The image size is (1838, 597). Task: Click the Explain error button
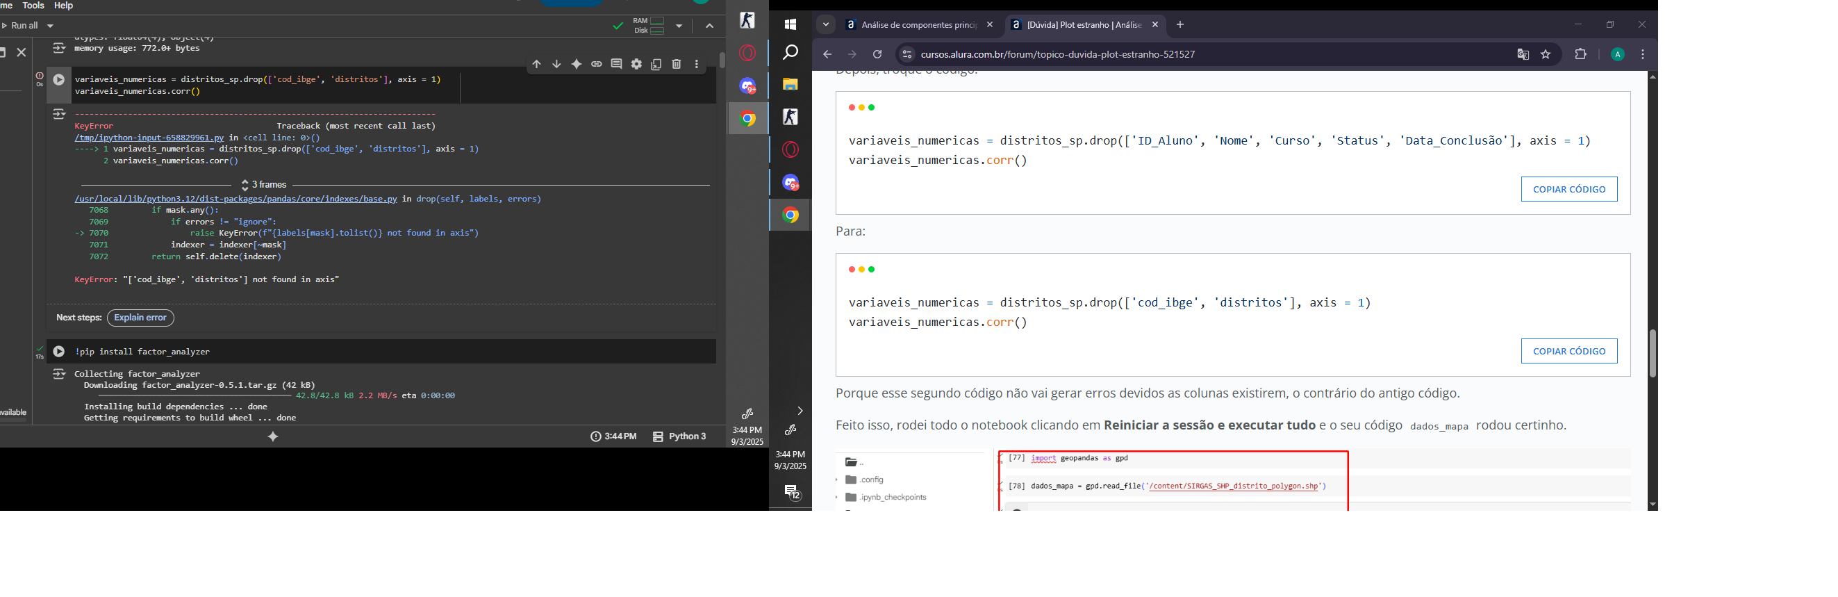(140, 318)
